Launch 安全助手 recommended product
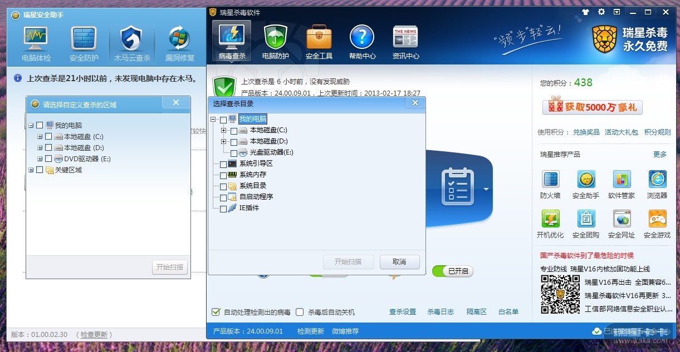The width and height of the screenshot is (680, 352). [586, 185]
